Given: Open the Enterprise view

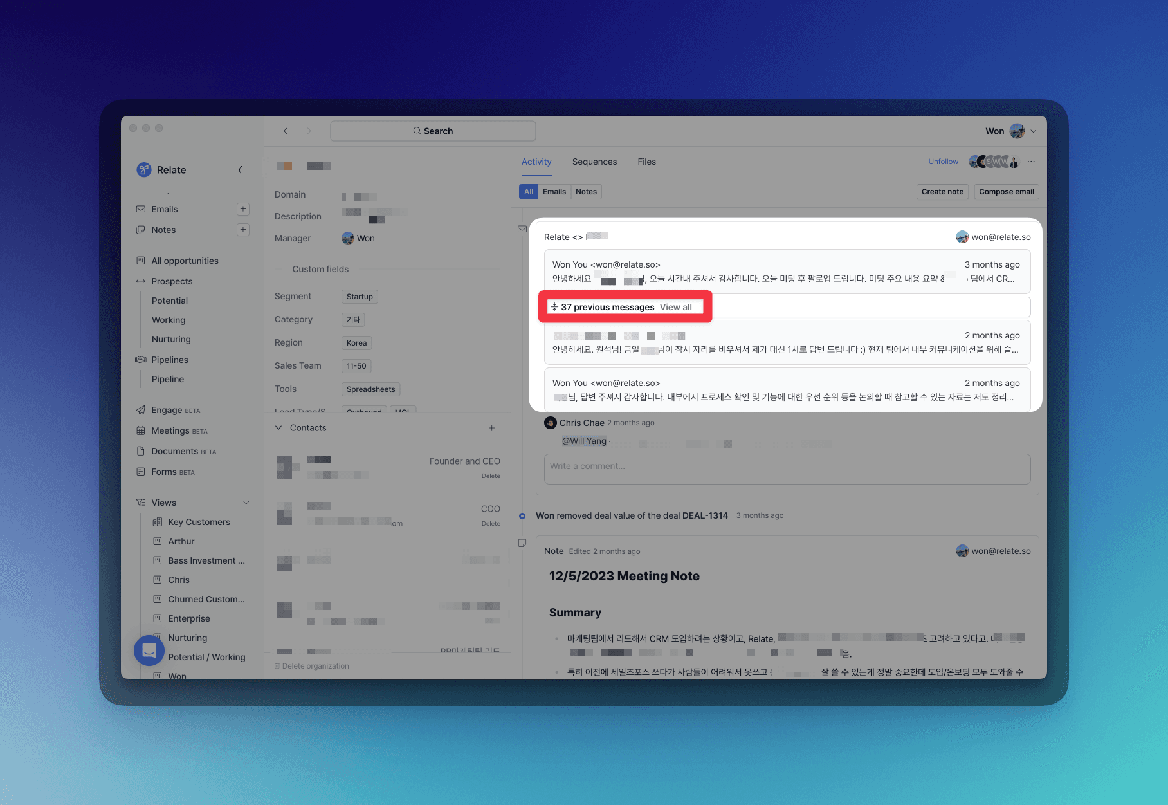Looking at the screenshot, I should tap(189, 618).
